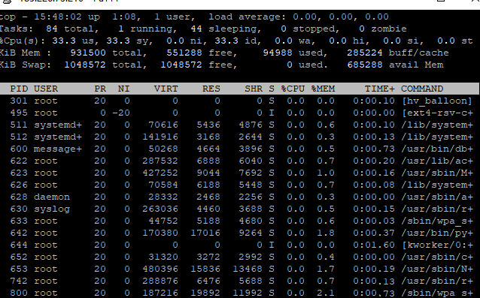Screen dimensions: 480x298
Task: Click RES value 17016
Action: [x=205, y=233]
